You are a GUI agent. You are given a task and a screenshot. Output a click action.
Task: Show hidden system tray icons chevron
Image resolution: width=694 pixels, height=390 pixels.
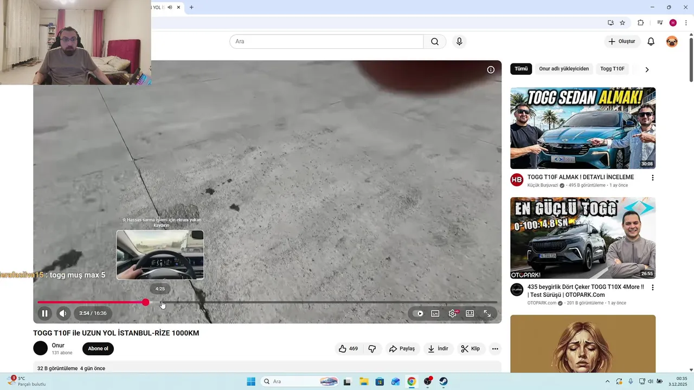point(607,381)
